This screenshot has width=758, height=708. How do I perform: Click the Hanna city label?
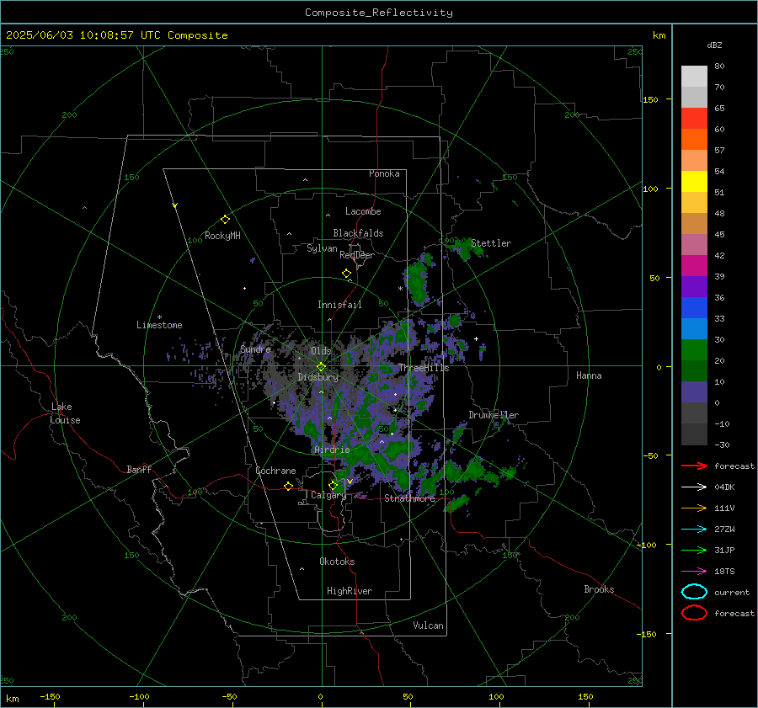(589, 375)
